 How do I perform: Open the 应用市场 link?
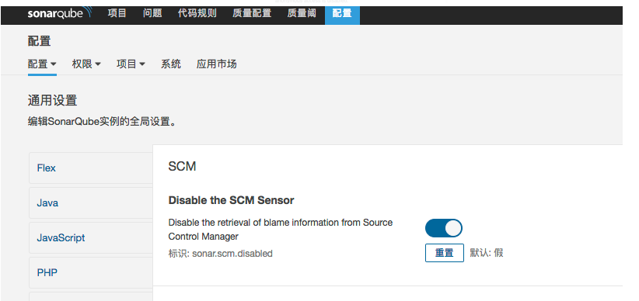tap(216, 64)
